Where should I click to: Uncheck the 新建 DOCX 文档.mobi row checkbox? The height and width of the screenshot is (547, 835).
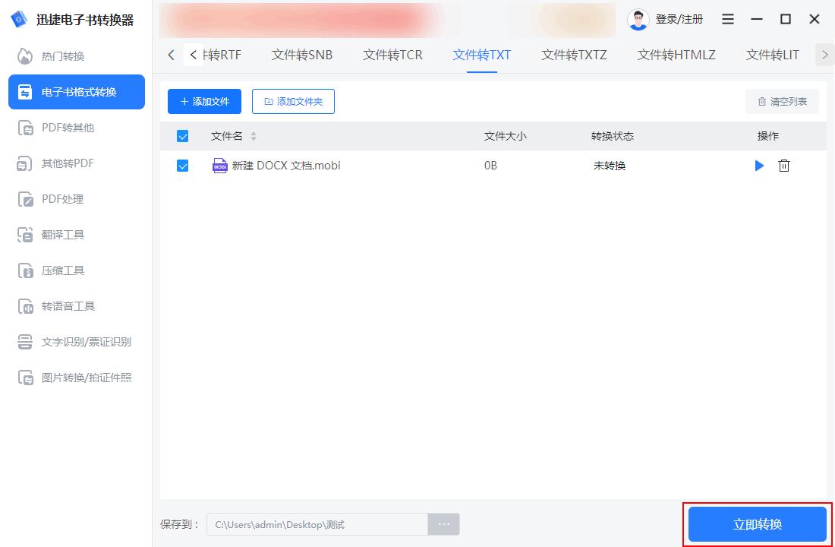182,166
